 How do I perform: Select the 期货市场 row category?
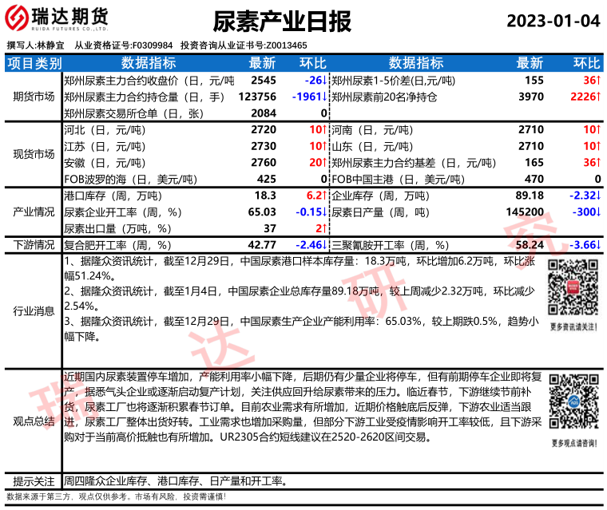click(34, 97)
